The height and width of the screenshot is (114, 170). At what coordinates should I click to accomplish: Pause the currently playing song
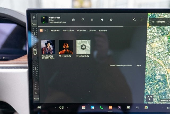click(92, 19)
